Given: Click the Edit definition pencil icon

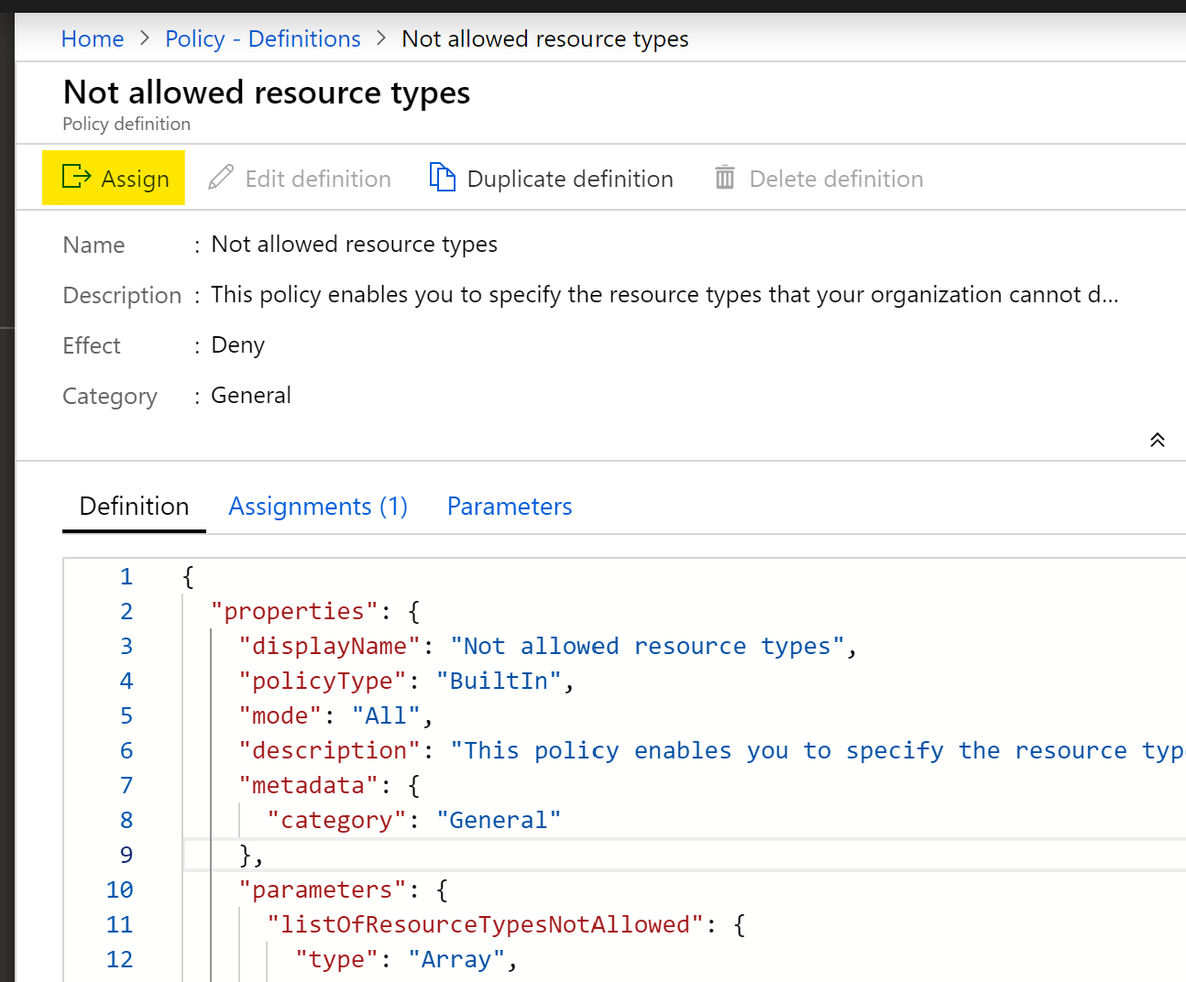Looking at the screenshot, I should [221, 178].
